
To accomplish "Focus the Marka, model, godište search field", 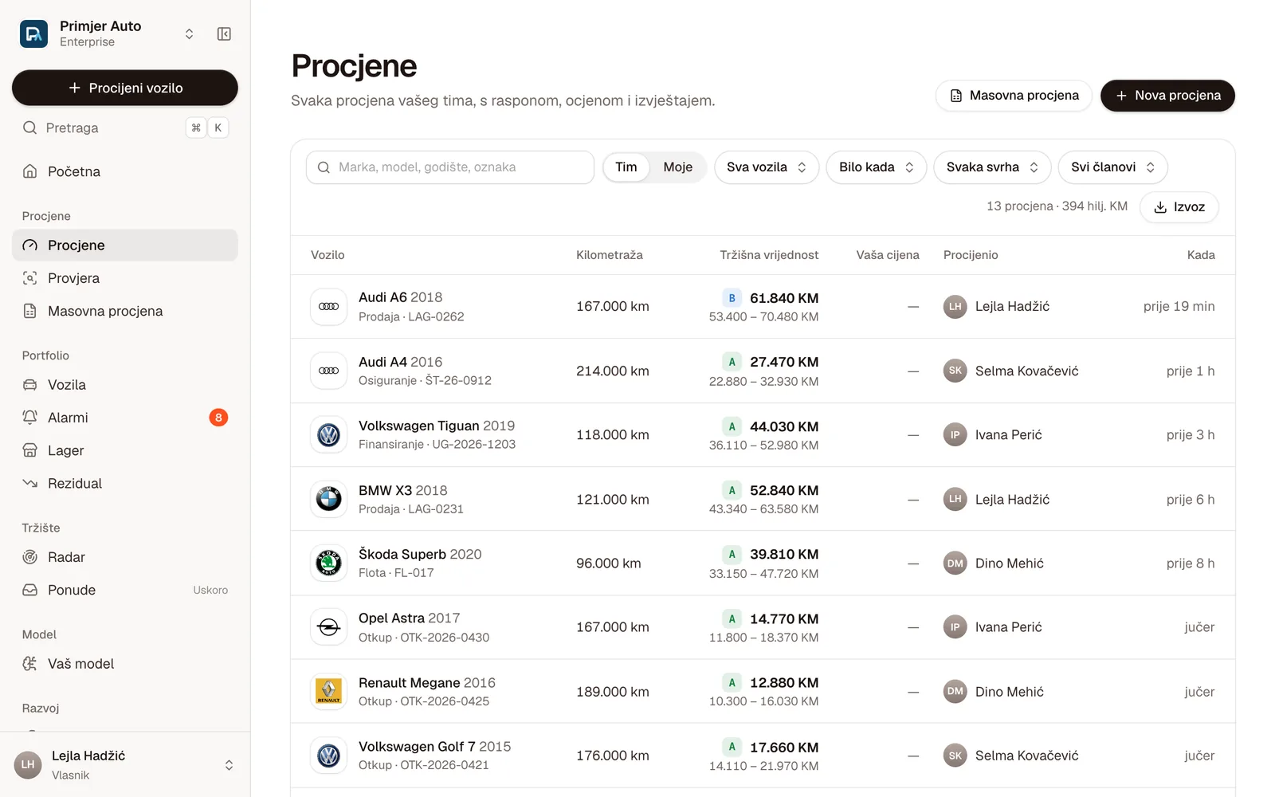I will coord(450,167).
